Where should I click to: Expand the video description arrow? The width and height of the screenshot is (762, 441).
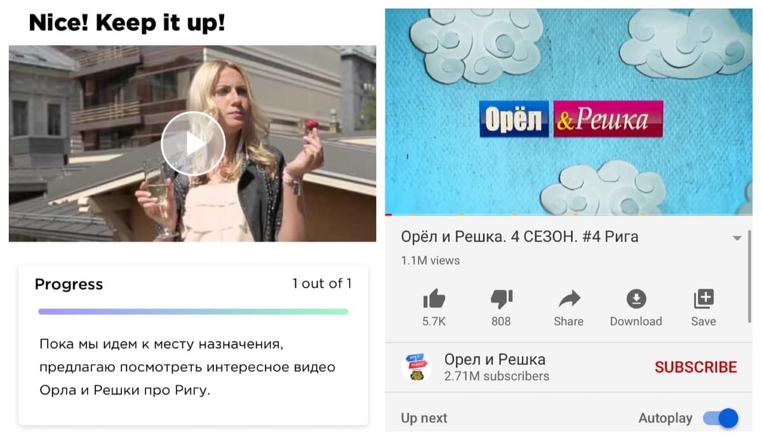click(x=737, y=238)
